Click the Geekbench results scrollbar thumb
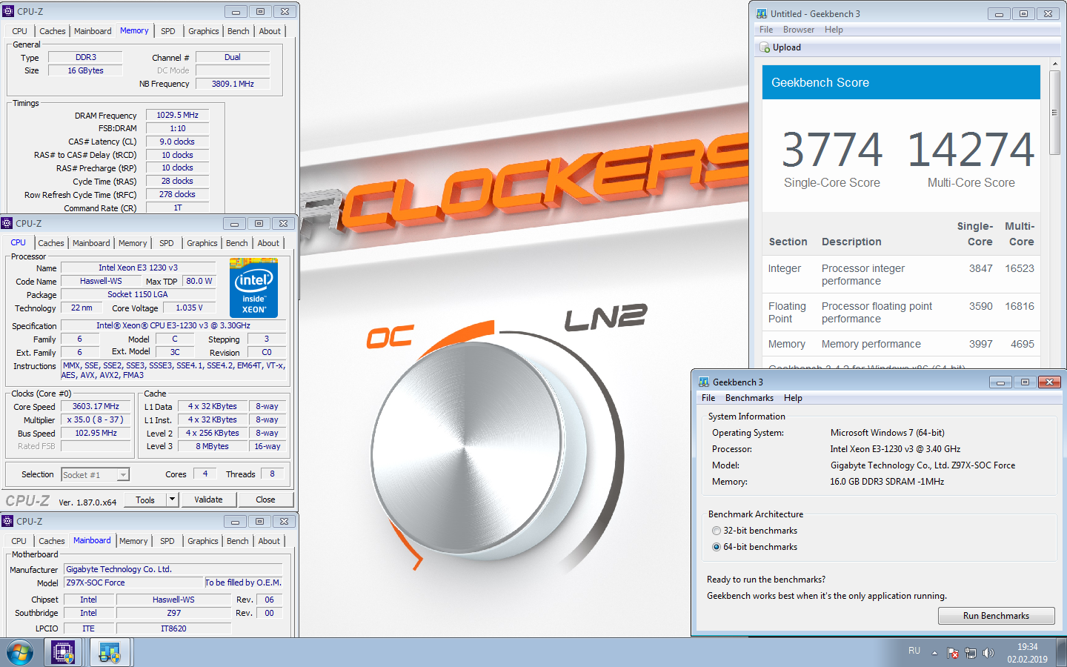The width and height of the screenshot is (1067, 667). pos(1054,112)
